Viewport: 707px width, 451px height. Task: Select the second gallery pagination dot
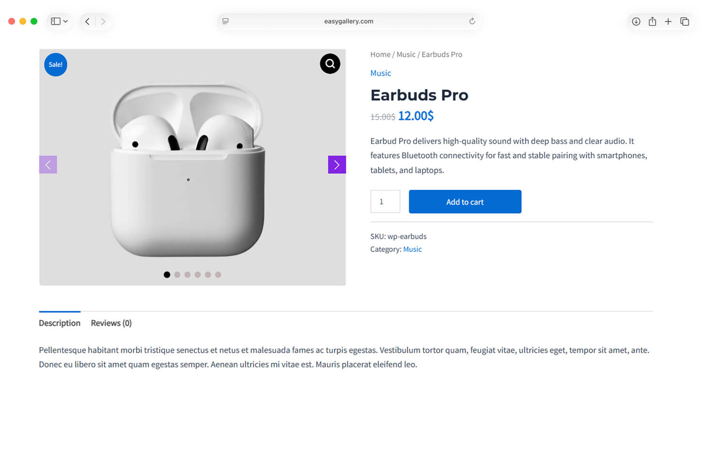[x=177, y=275]
